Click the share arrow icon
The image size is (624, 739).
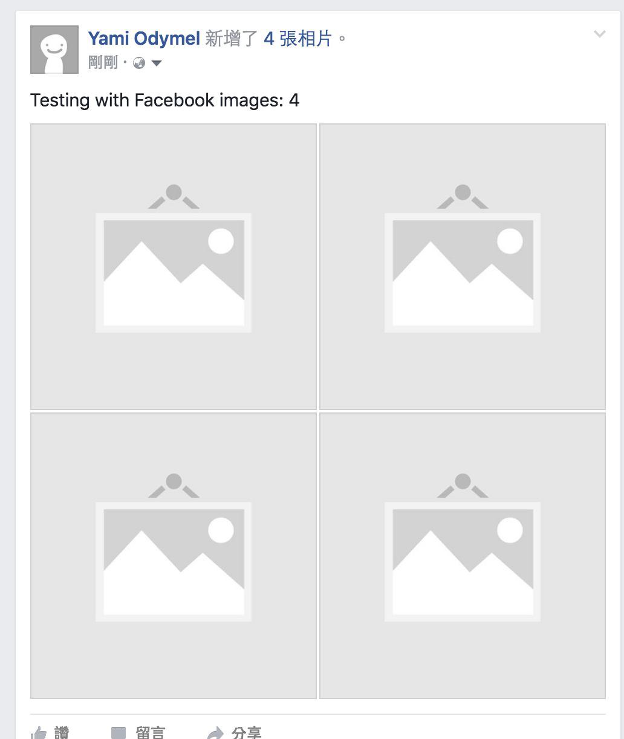(x=215, y=734)
